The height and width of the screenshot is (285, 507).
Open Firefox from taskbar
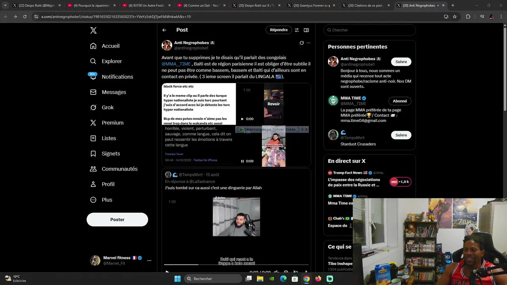318,279
